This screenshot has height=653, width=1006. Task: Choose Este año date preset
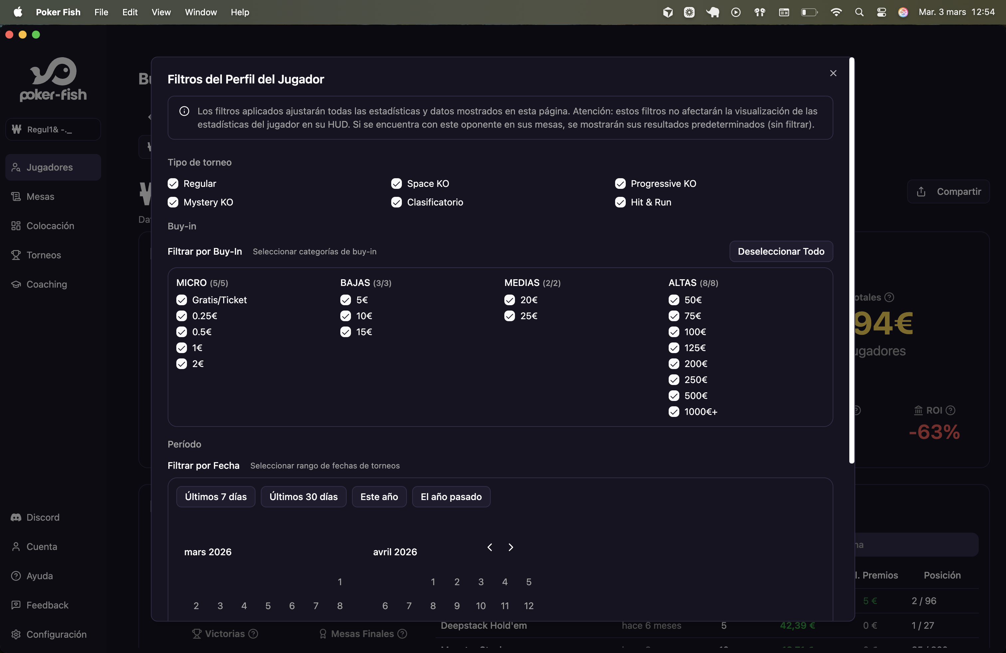click(x=379, y=497)
